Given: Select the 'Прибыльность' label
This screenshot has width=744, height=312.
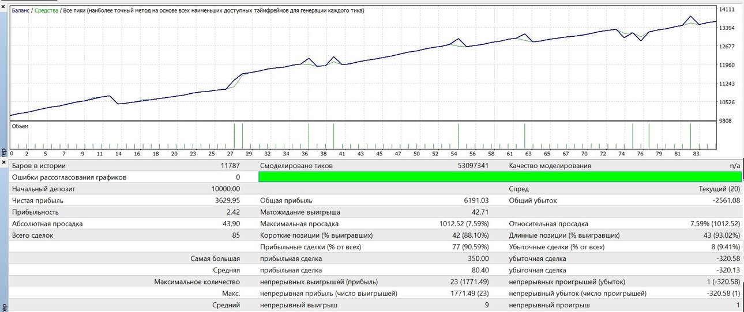Looking at the screenshot, I should click(x=36, y=212).
